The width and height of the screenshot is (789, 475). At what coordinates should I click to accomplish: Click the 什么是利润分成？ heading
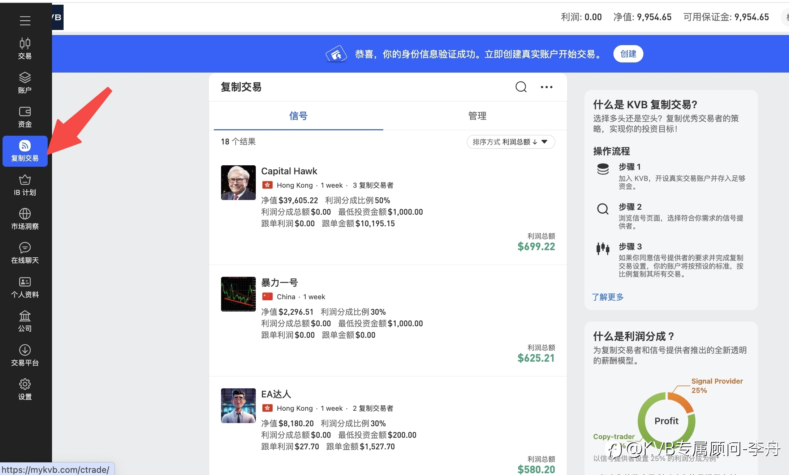(x=634, y=336)
